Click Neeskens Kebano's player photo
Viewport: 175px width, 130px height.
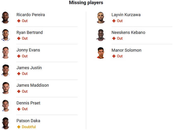tap(100, 35)
